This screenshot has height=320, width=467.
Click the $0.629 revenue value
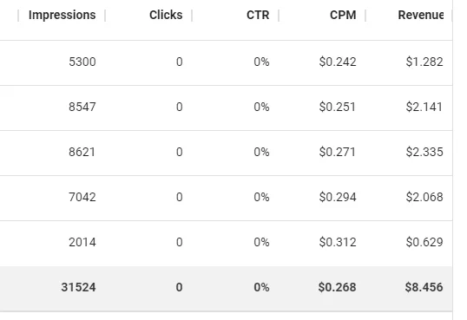424,242
